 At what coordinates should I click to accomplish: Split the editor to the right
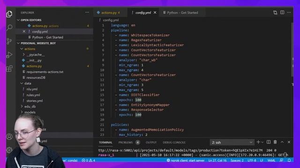[x=282, y=13]
